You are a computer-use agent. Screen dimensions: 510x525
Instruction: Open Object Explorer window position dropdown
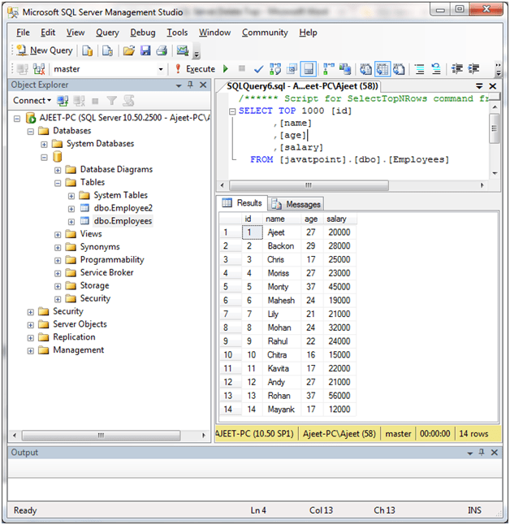point(179,85)
